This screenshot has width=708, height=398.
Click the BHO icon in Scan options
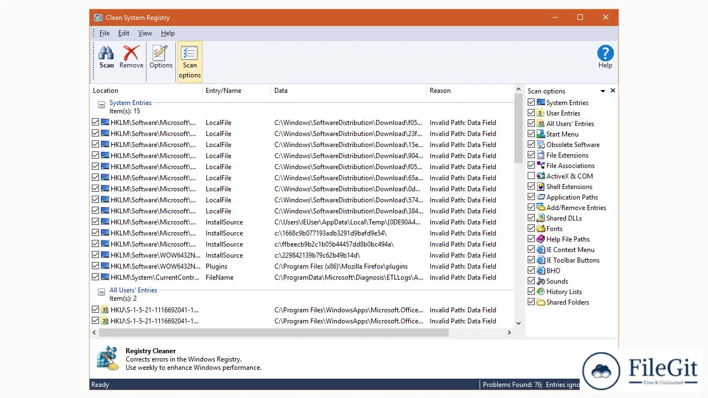tap(541, 270)
